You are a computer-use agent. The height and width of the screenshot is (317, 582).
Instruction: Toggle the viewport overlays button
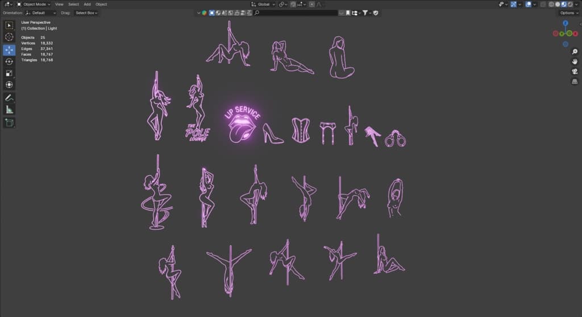tap(529, 4)
